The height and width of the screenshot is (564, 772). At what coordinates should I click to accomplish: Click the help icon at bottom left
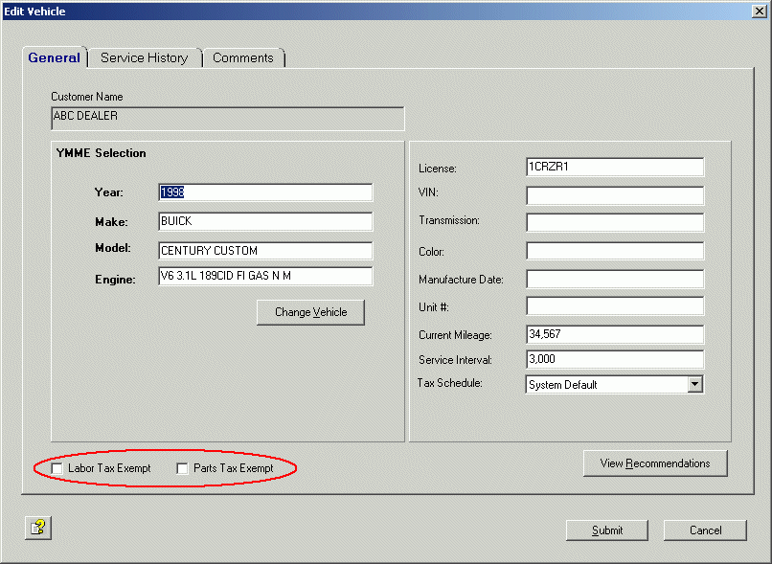tap(37, 528)
